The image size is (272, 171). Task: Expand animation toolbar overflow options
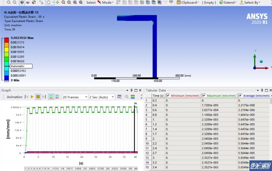coord(141,97)
